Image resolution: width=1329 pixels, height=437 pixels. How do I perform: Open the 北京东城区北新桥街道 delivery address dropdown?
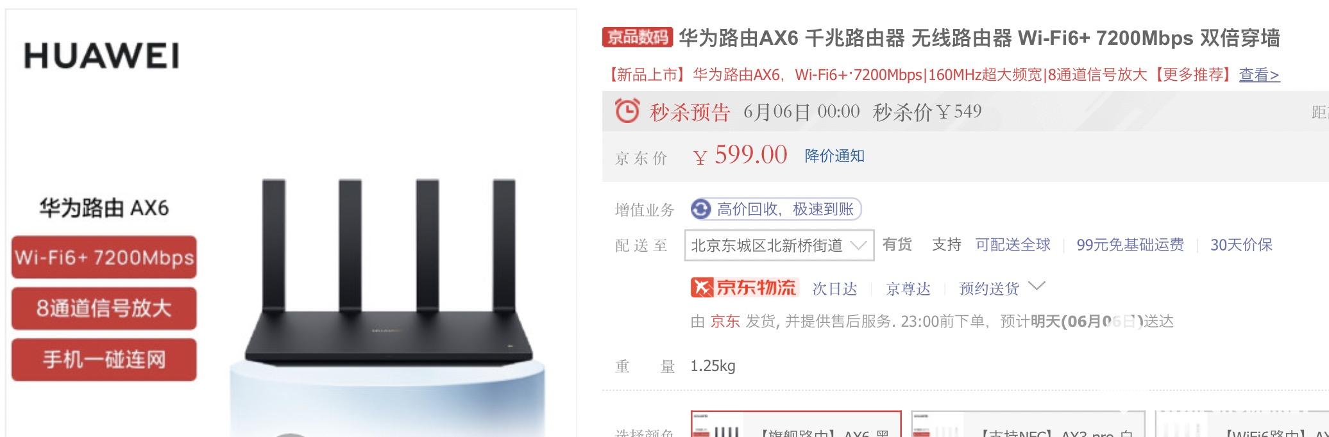pos(779,245)
